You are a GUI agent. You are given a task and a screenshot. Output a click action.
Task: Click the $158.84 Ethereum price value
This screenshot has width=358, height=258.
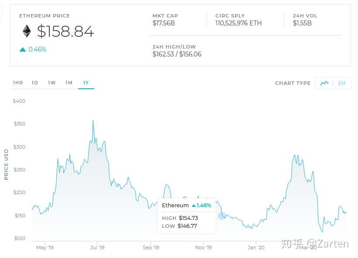click(x=65, y=31)
